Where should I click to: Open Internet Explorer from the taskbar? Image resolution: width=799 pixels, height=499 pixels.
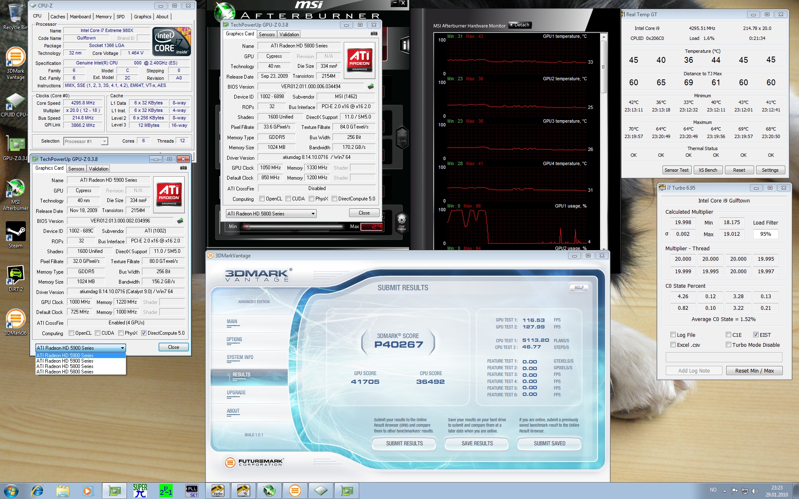pyautogui.click(x=37, y=491)
